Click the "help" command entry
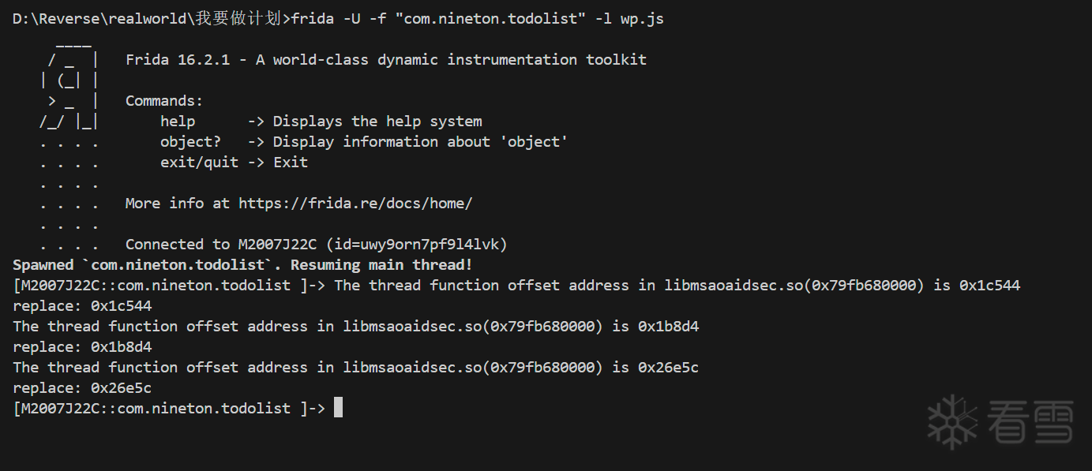Image resolution: width=1092 pixels, height=471 pixels. tap(178, 121)
